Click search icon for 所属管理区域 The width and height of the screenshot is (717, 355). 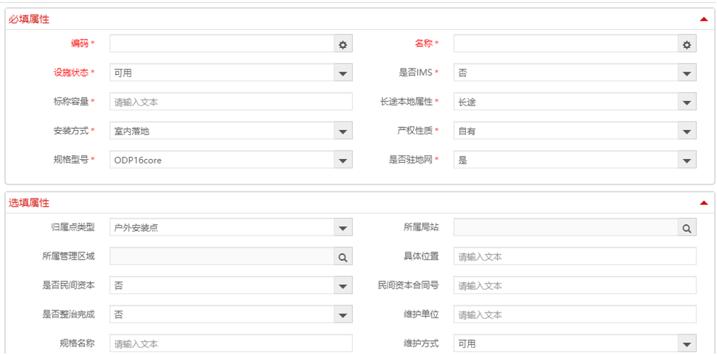(x=343, y=257)
